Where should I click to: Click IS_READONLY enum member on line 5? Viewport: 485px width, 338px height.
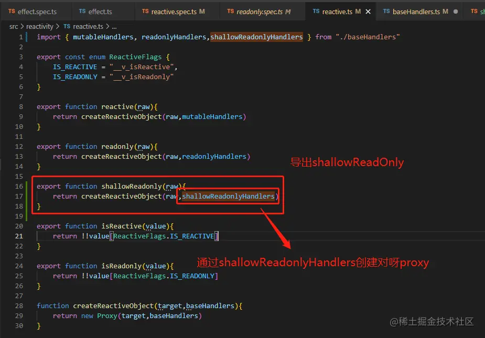[x=75, y=77]
